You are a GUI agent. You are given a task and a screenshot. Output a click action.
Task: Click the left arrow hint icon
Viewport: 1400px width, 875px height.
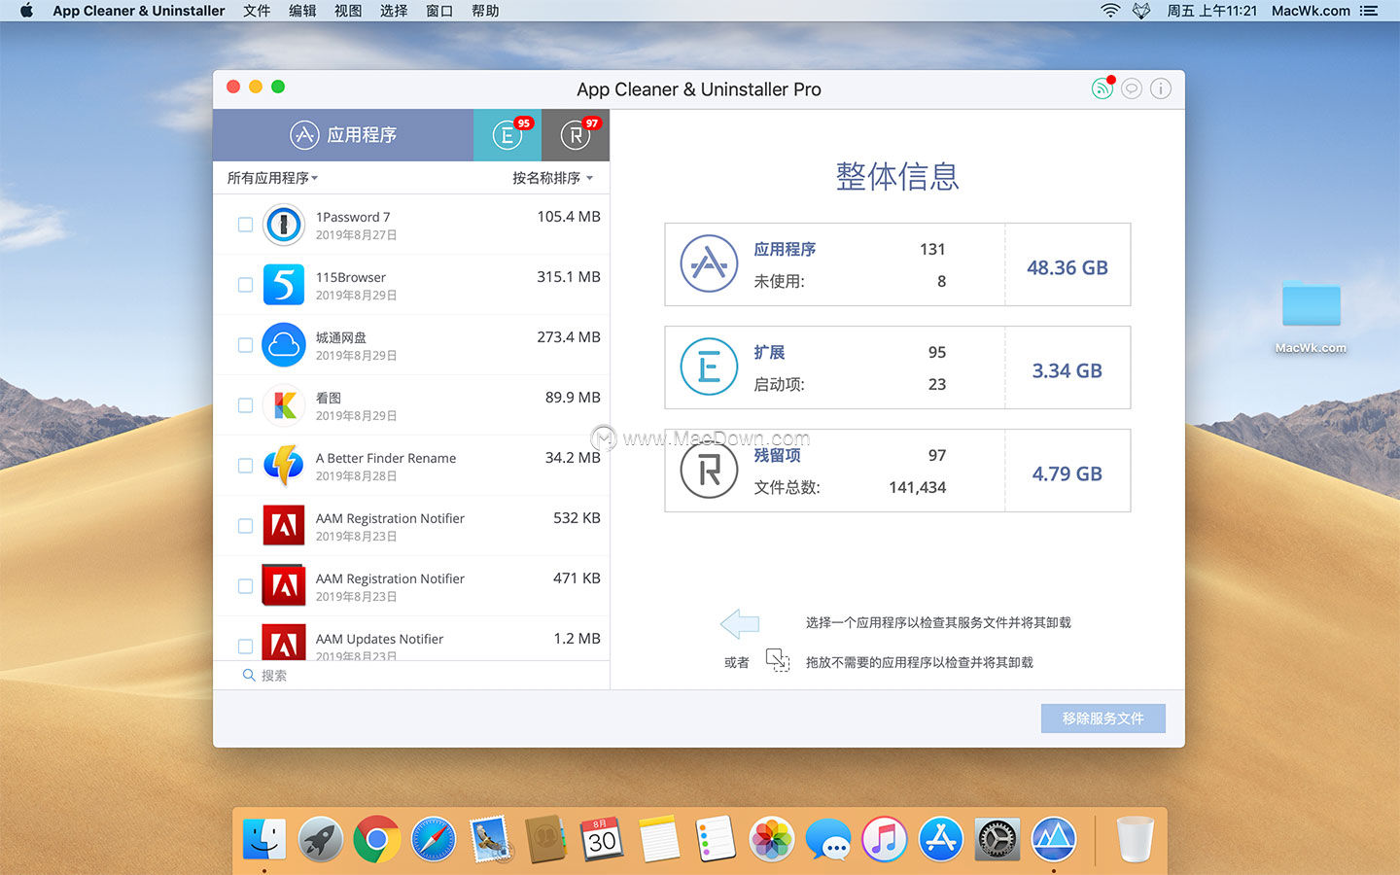pos(740,623)
